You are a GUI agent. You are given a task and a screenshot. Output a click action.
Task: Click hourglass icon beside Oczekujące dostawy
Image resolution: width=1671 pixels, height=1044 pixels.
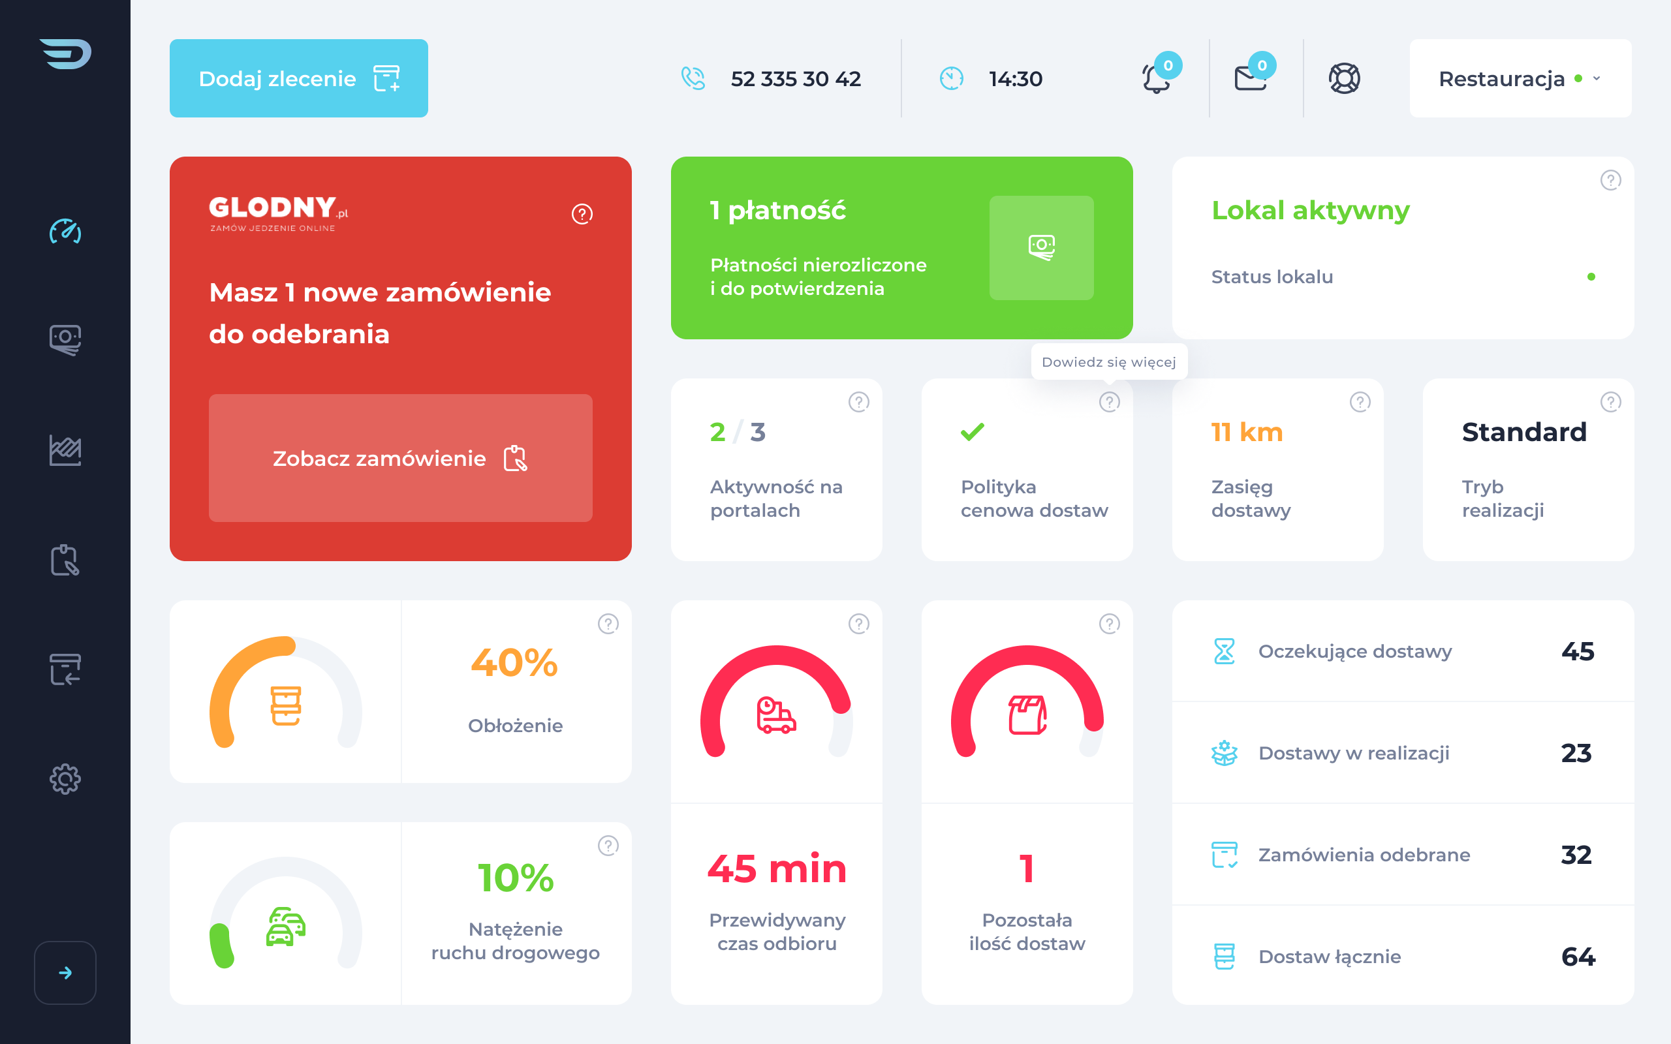[1225, 651]
